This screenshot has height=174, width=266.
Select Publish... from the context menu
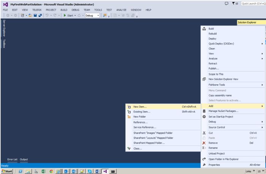pos(214,69)
